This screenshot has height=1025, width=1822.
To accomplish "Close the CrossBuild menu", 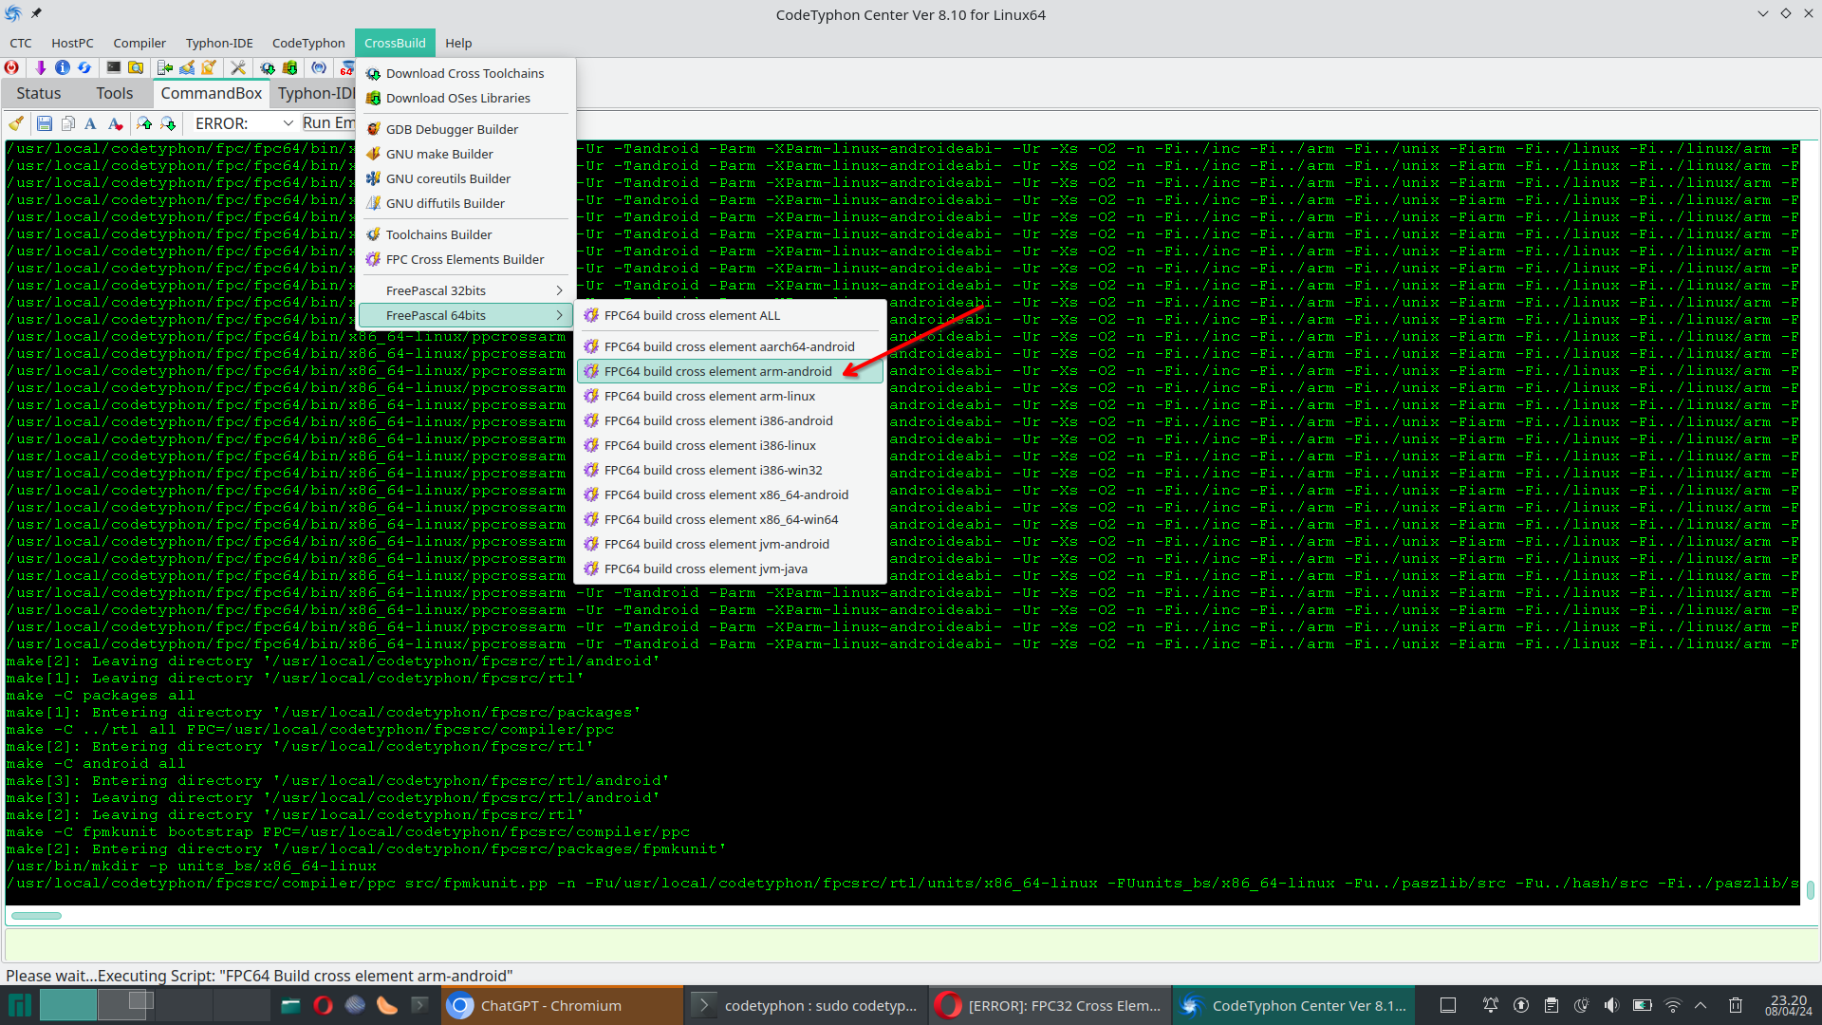I will [395, 43].
